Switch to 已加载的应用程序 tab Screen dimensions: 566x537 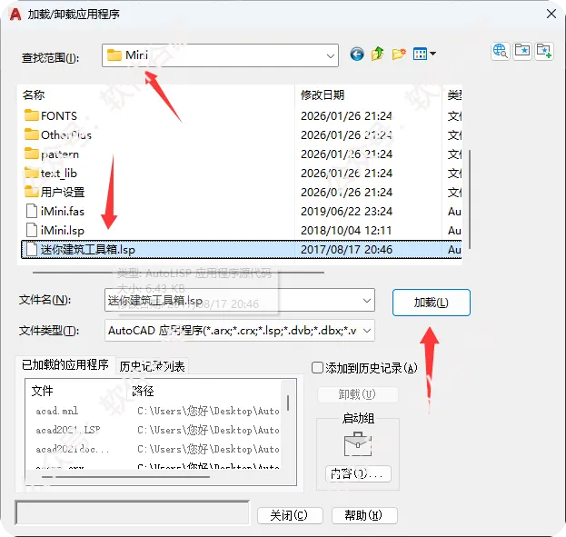[x=65, y=364]
